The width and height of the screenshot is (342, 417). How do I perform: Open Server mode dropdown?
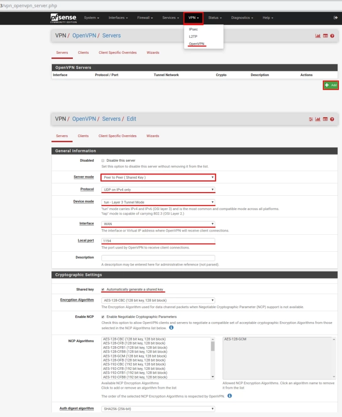[158, 177]
